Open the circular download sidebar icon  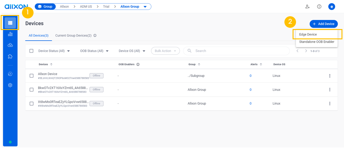pos(10,74)
